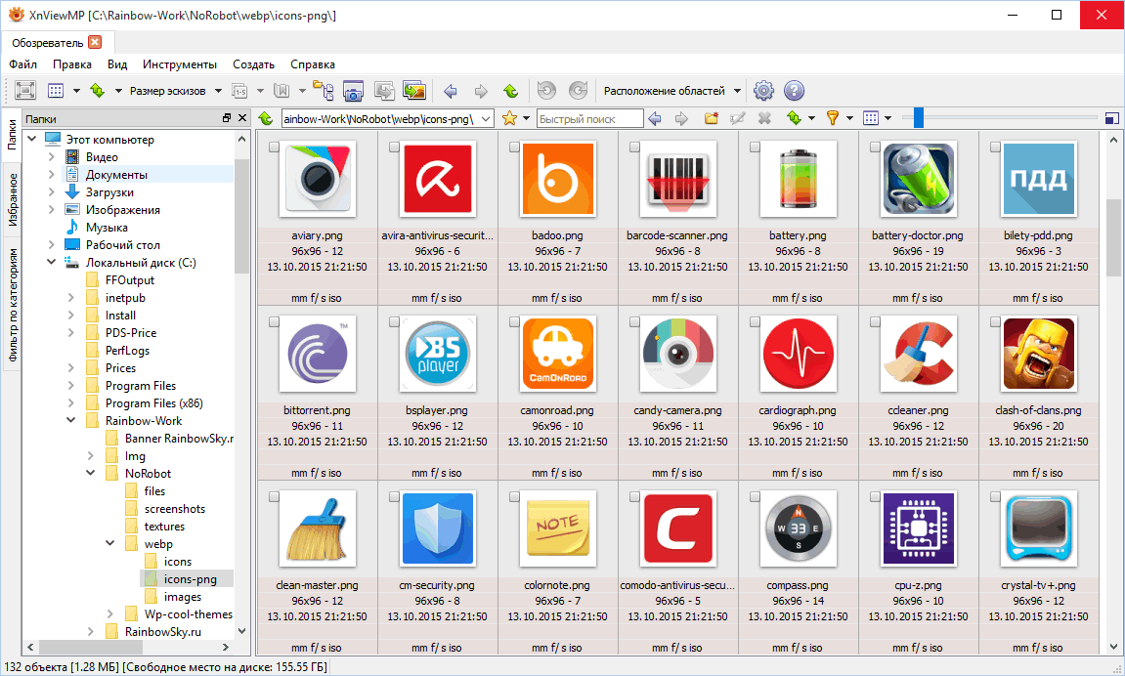Viewport: 1125px width, 676px height.
Task: Click the go-up arrow beside address bar
Action: [266, 118]
